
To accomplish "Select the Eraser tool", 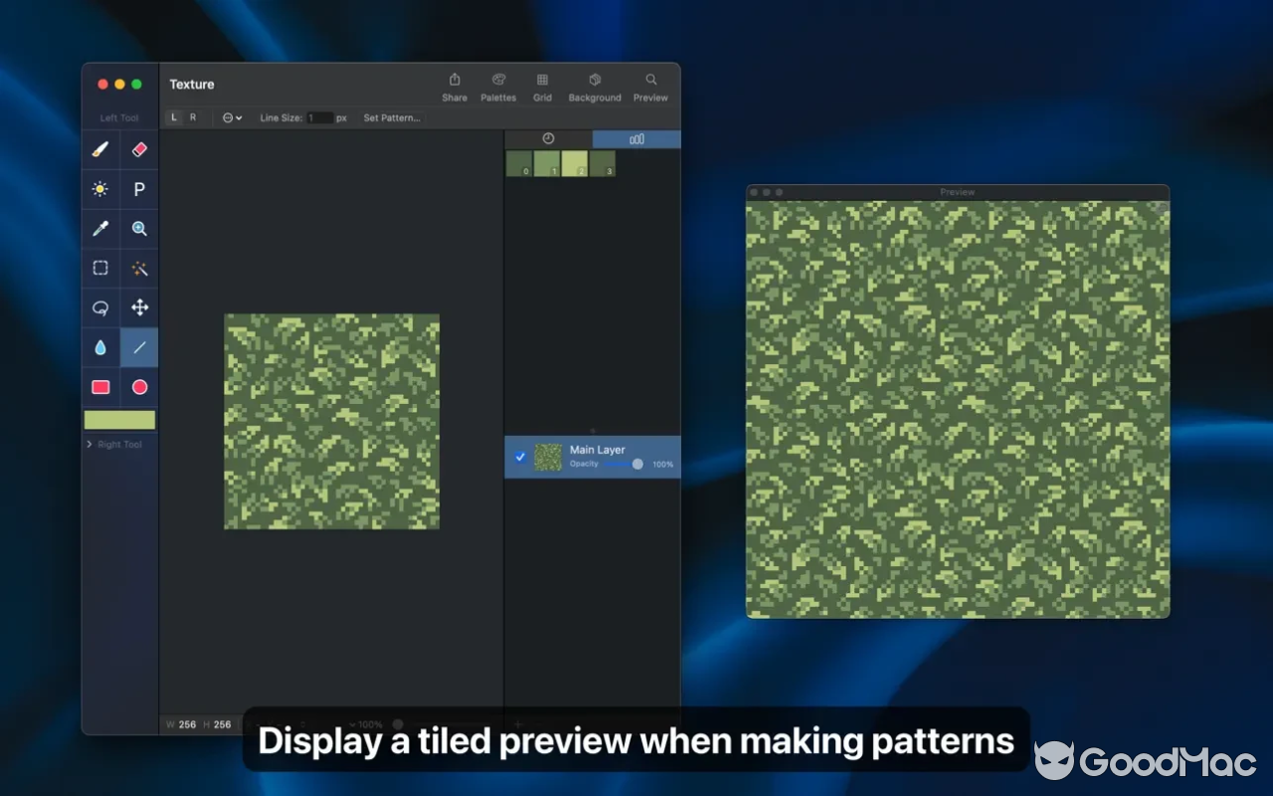I will pyautogui.click(x=139, y=149).
